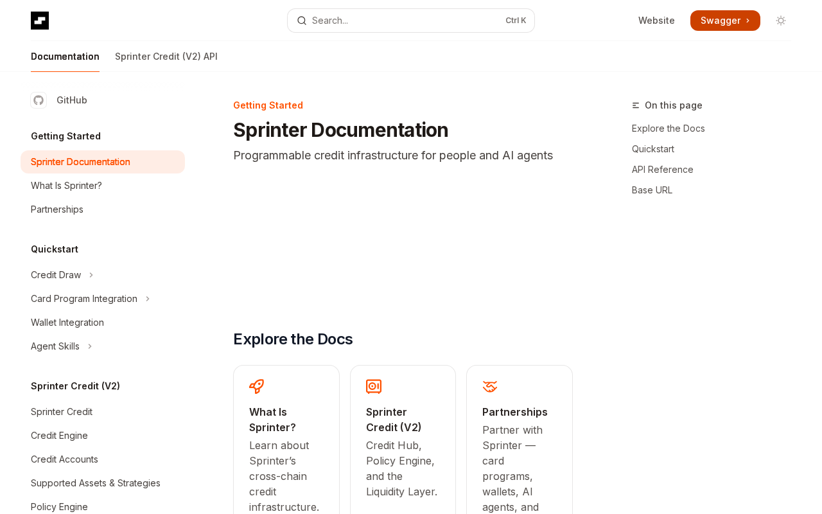Open the GitHub icon link
This screenshot has height=514, width=822.
tap(39, 100)
